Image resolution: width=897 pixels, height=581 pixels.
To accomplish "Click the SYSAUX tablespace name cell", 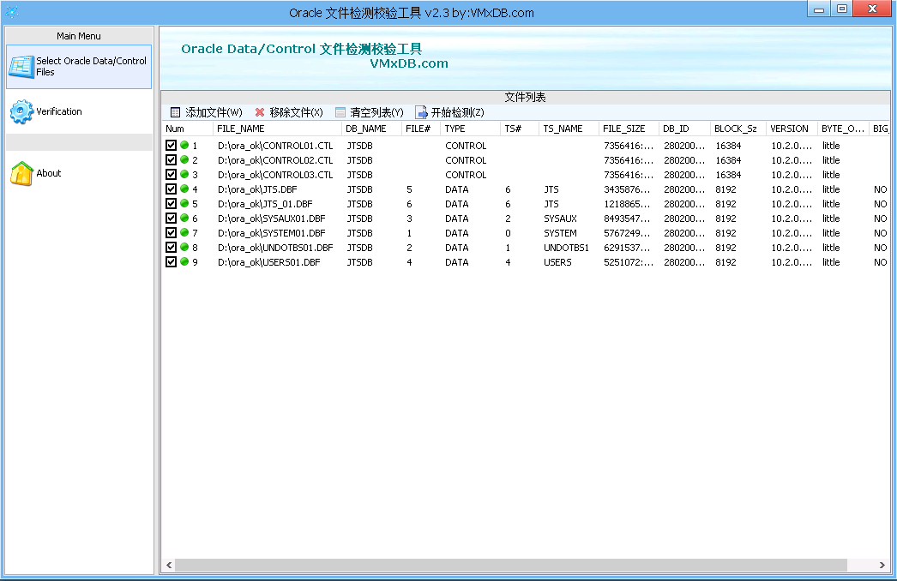I will (560, 219).
